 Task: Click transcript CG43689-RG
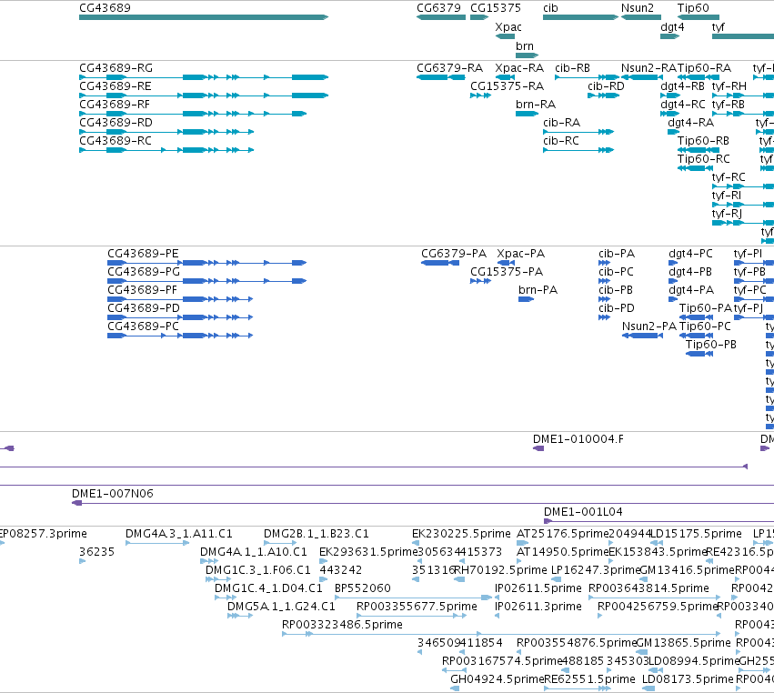[204, 77]
